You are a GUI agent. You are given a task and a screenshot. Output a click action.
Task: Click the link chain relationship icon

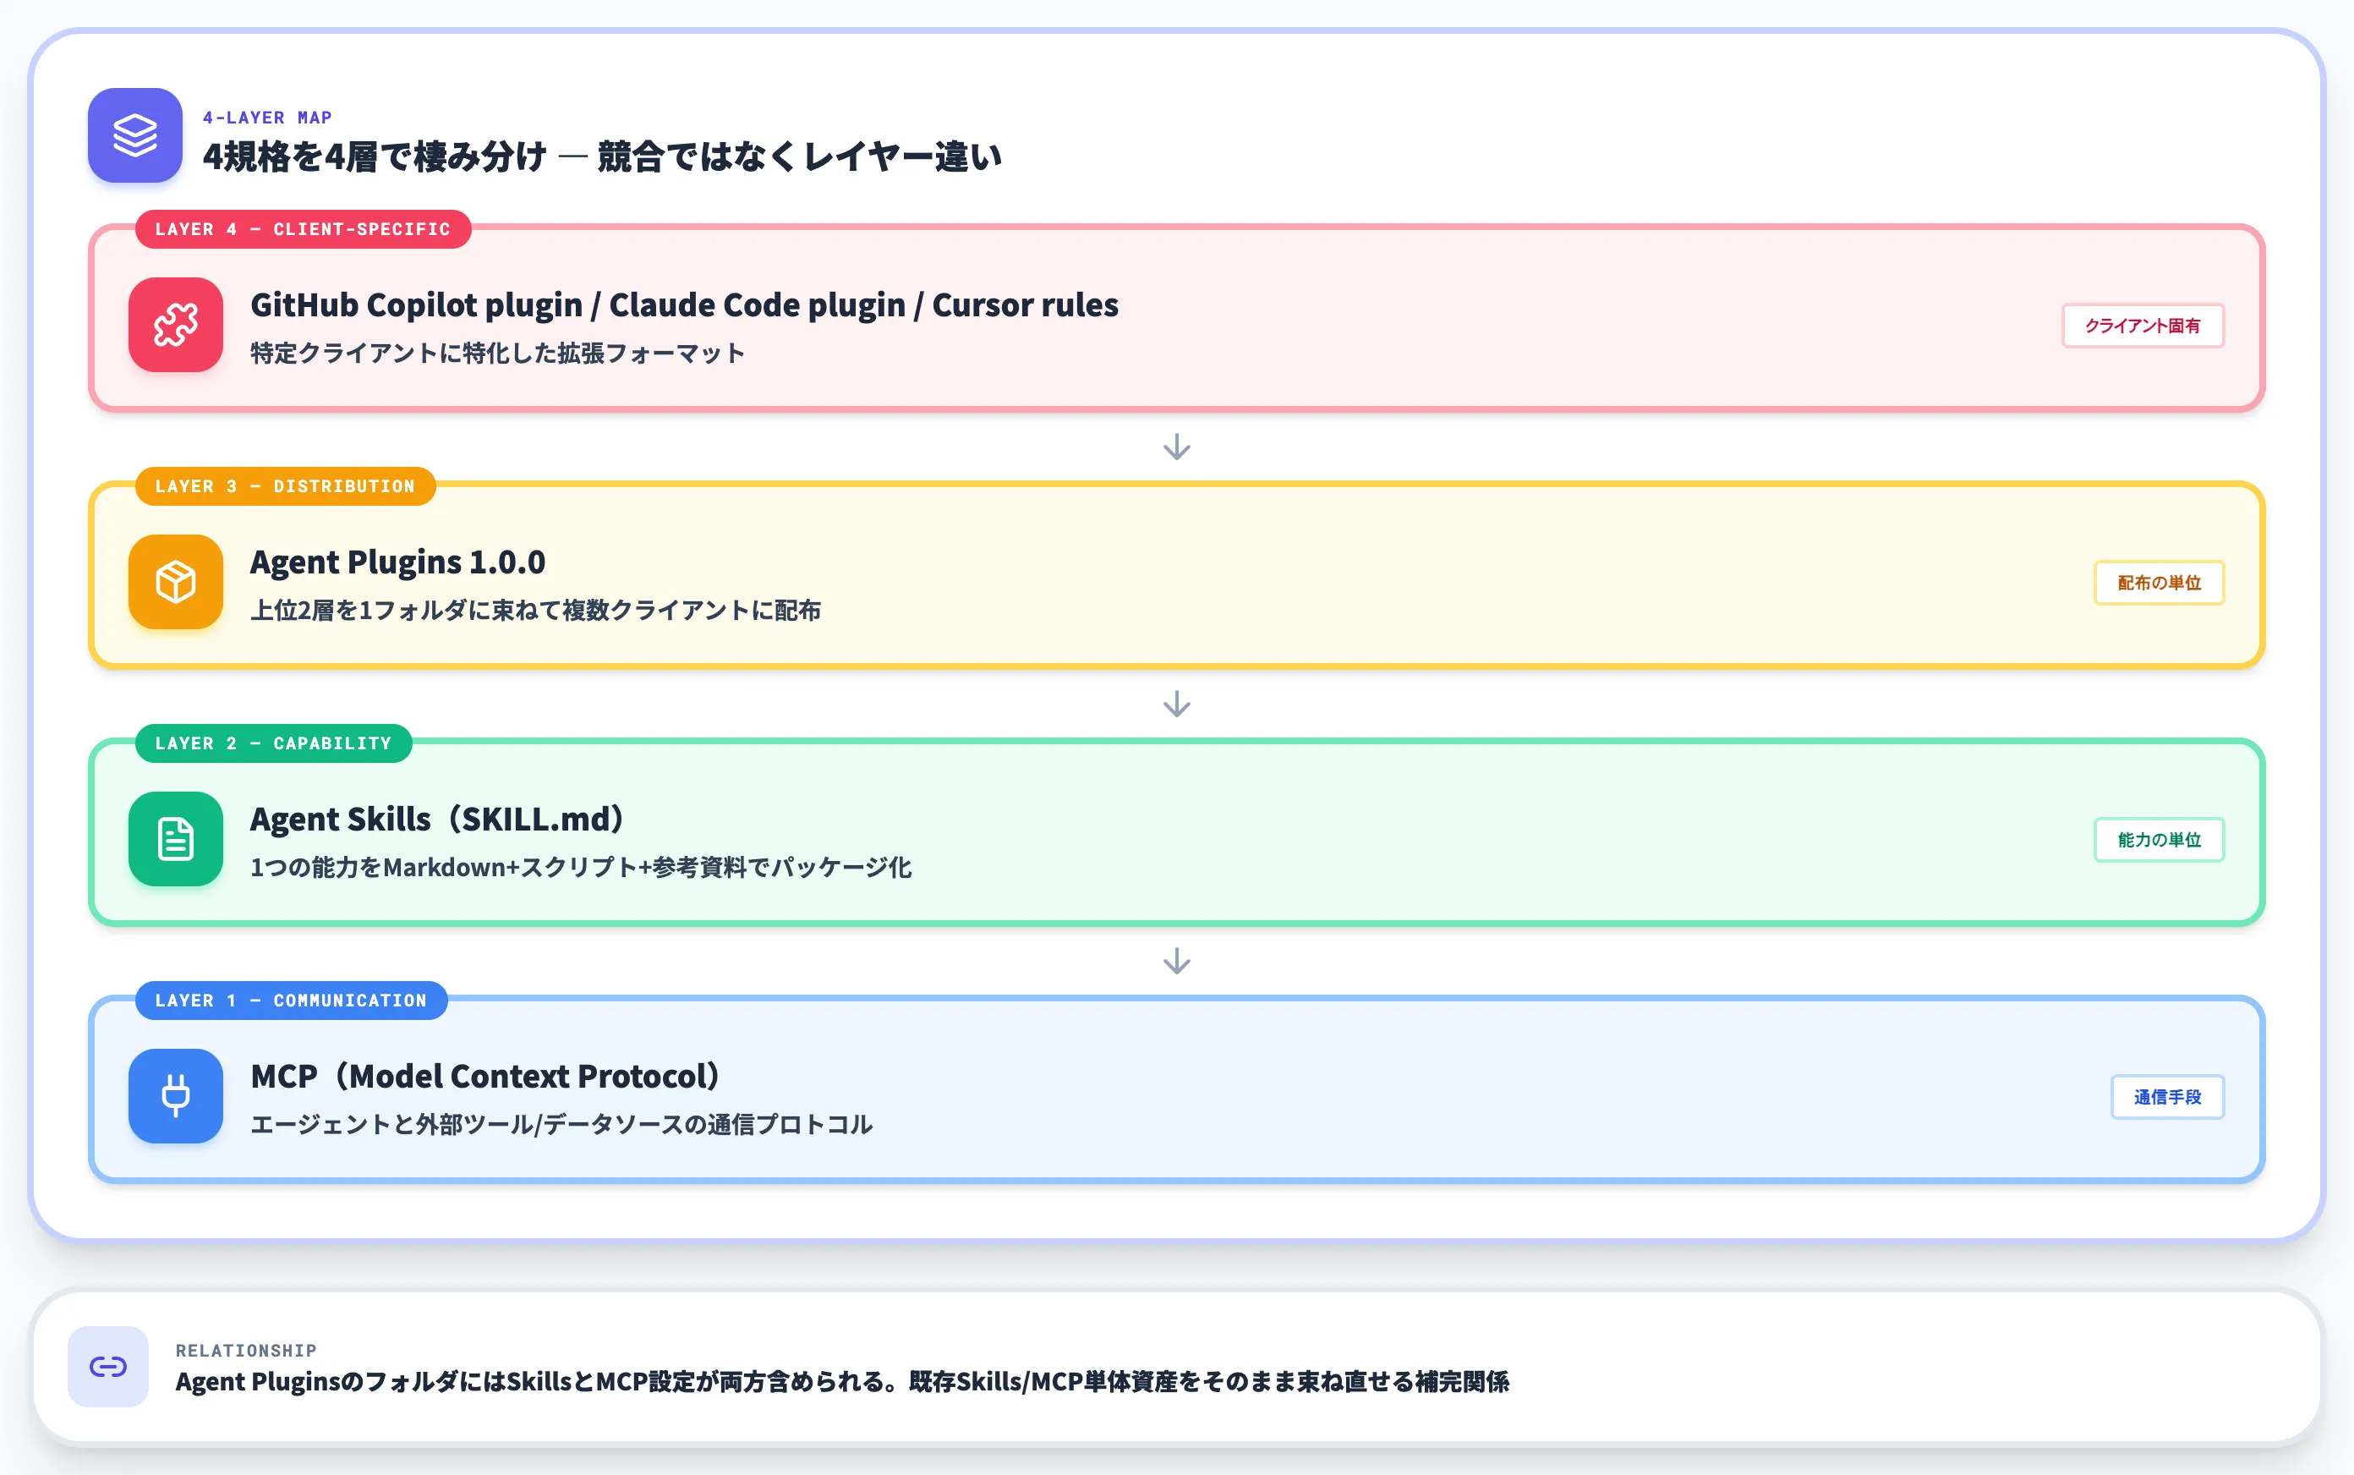(108, 1367)
